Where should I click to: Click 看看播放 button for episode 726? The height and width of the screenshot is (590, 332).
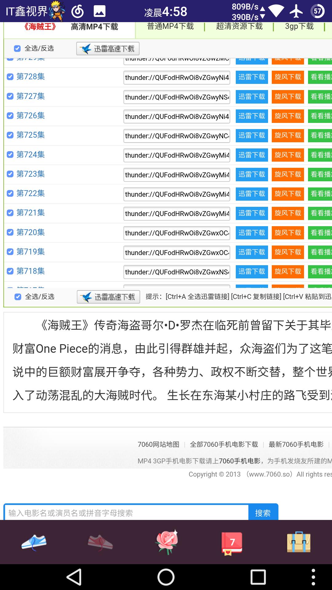coord(320,116)
